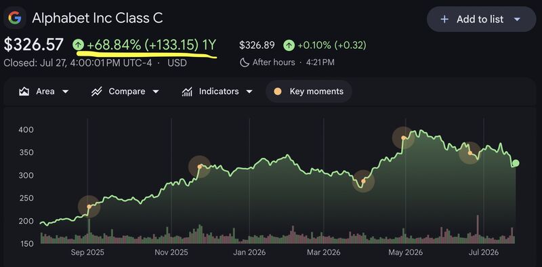Click the Area chart type icon
The height and width of the screenshot is (267, 542).
pyautogui.click(x=24, y=91)
